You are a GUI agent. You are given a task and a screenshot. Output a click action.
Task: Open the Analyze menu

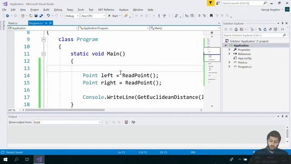point(124,10)
